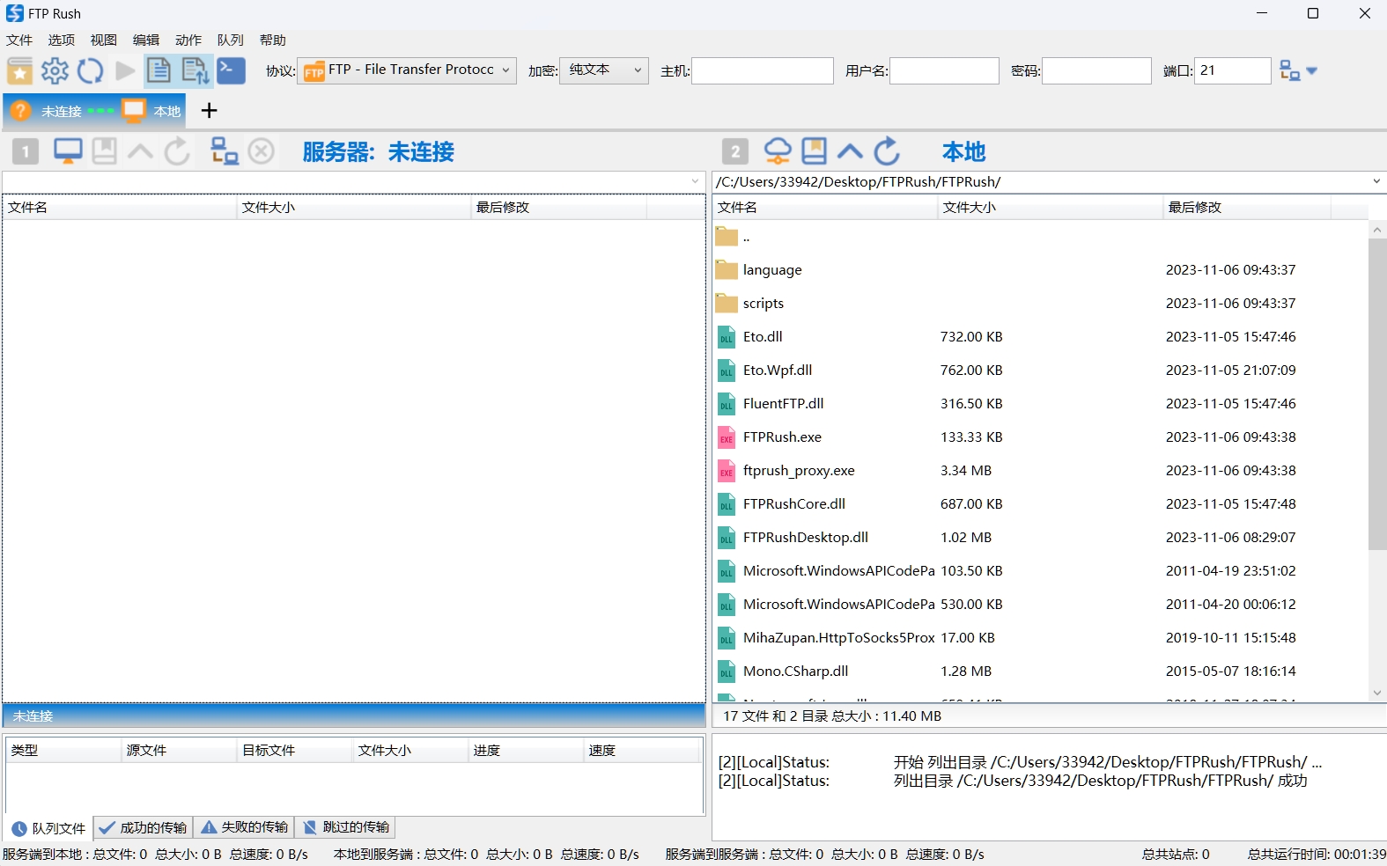Click server panel connect network icon
Screen dimensions: 1387x866
point(225,151)
